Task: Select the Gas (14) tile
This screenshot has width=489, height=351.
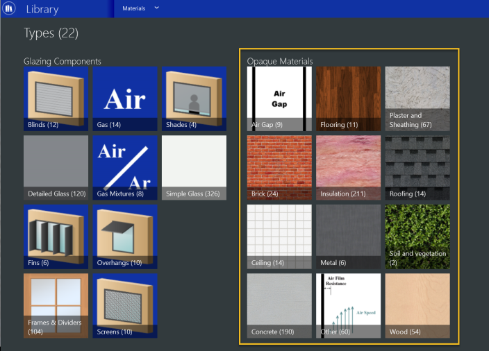Action: (x=125, y=99)
